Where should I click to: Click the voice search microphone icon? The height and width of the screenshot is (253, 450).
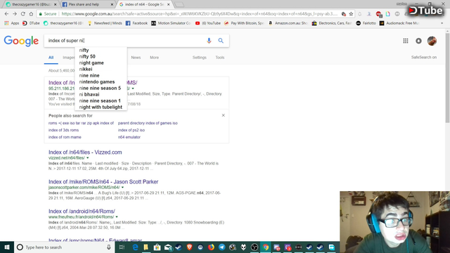209,41
